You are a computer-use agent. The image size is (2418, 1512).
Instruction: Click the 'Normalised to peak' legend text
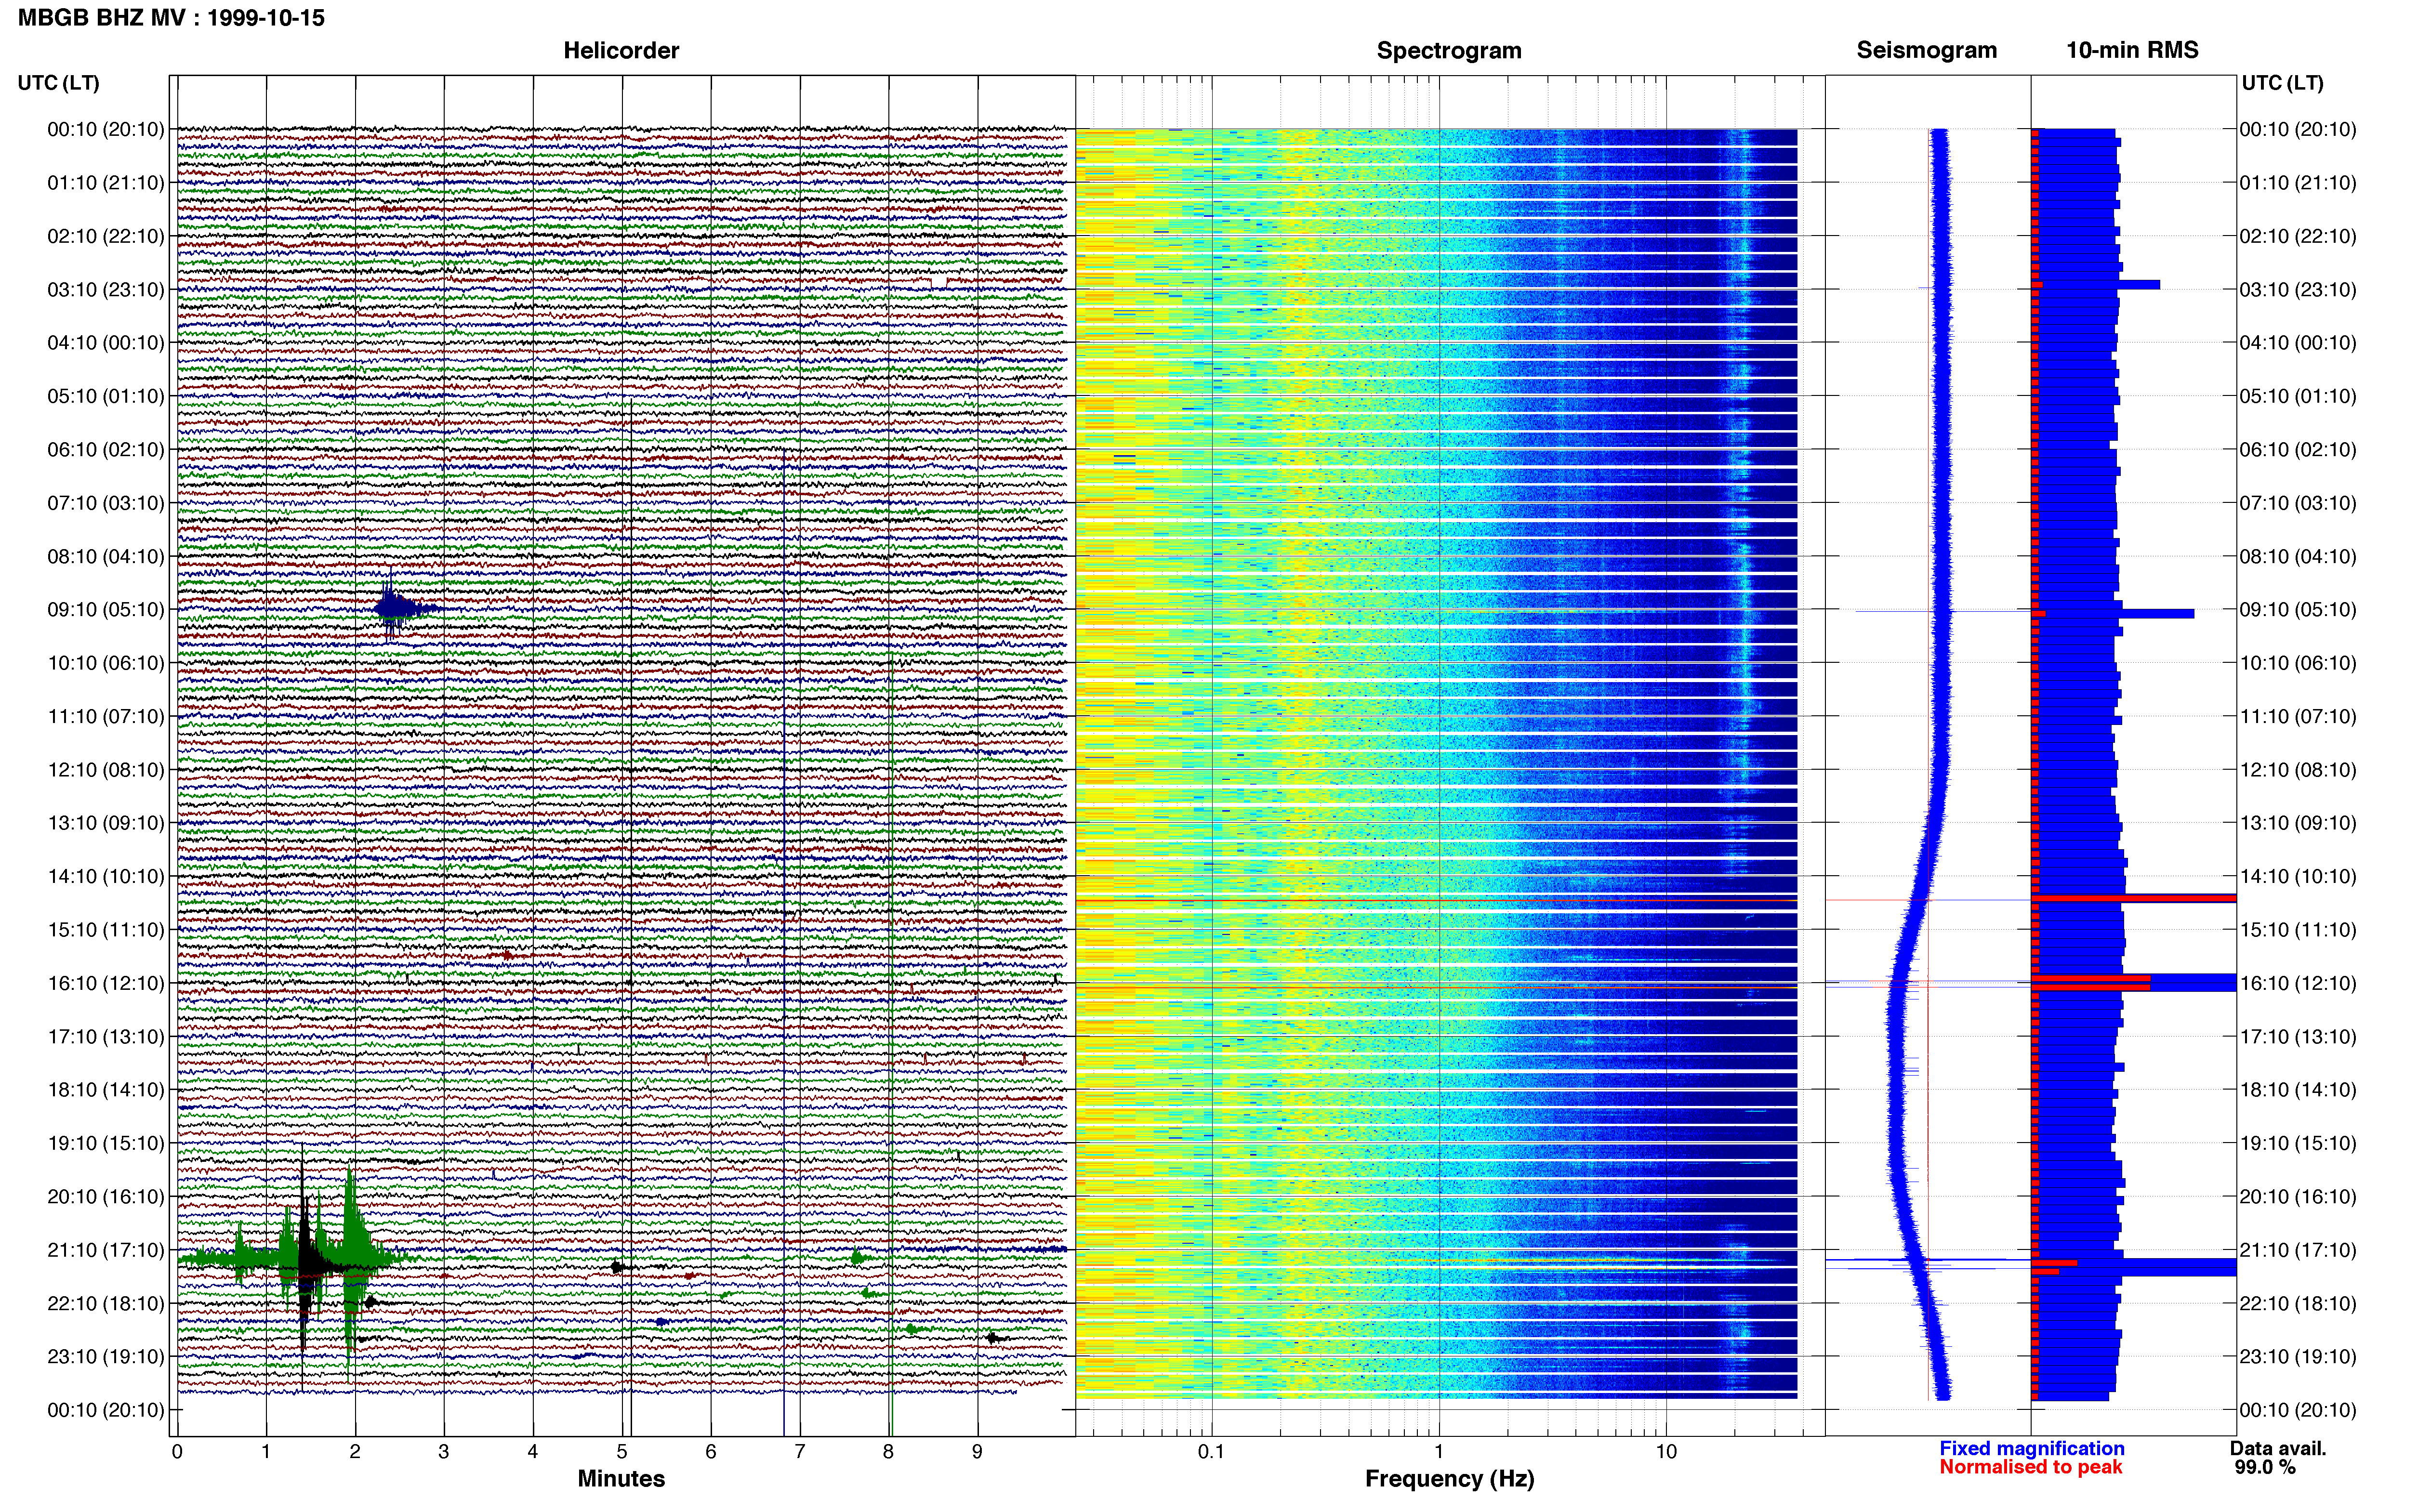click(x=2030, y=1468)
